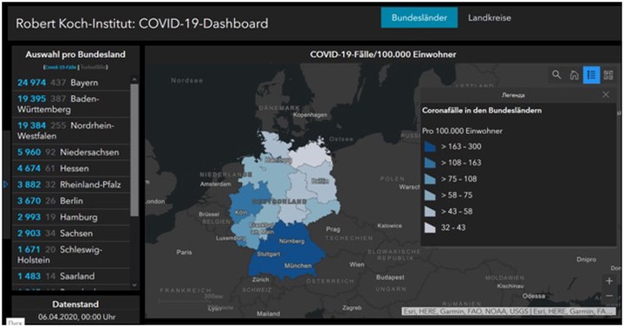Click the > 163 - 300 legend swatch
Viewport: 624px width, 327px height.
click(x=430, y=146)
